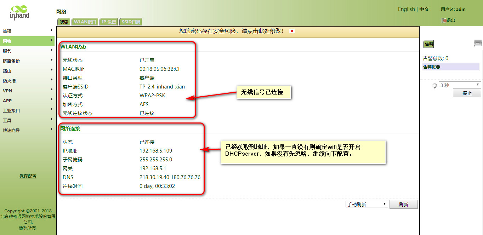Viewport: 483px width, 235px height.
Task: Click the password risk warning message
Action: click(231, 31)
